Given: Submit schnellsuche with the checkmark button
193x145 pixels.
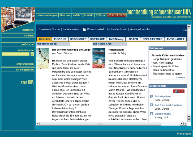Looking at the screenshot, I should tap(32, 54).
